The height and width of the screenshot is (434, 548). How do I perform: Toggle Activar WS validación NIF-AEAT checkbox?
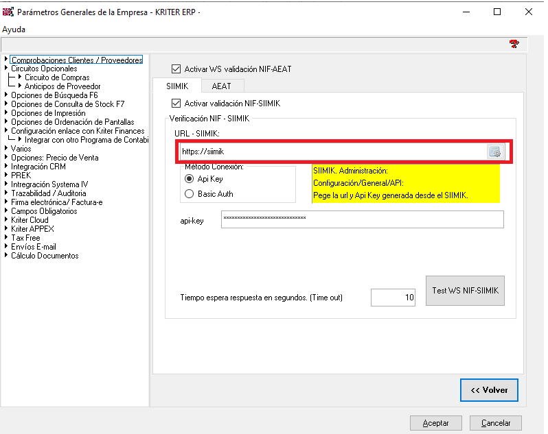(176, 69)
